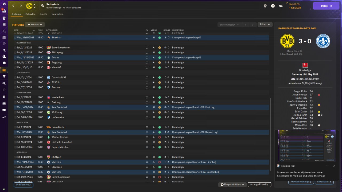Dismiss the Snipping Tool notification
Viewport: 342px width, 192px height.
click(x=334, y=166)
